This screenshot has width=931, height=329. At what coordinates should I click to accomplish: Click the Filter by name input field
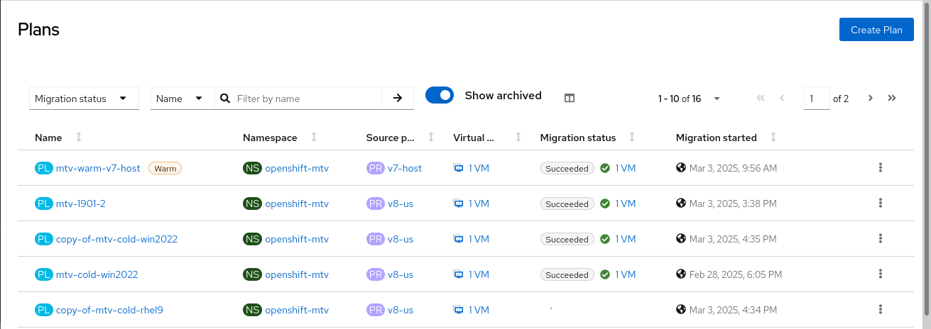tap(305, 99)
